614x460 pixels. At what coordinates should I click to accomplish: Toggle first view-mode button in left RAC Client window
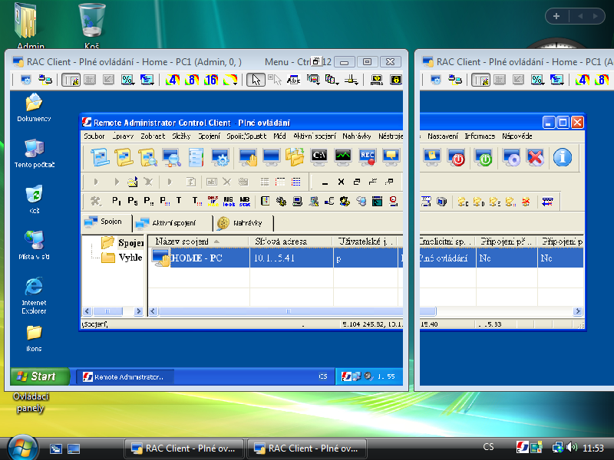(71, 80)
